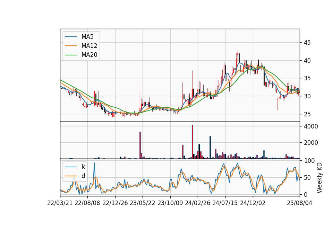Click the blue MA5 legend line sample
The width and height of the screenshot is (333, 239).
tap(71, 37)
